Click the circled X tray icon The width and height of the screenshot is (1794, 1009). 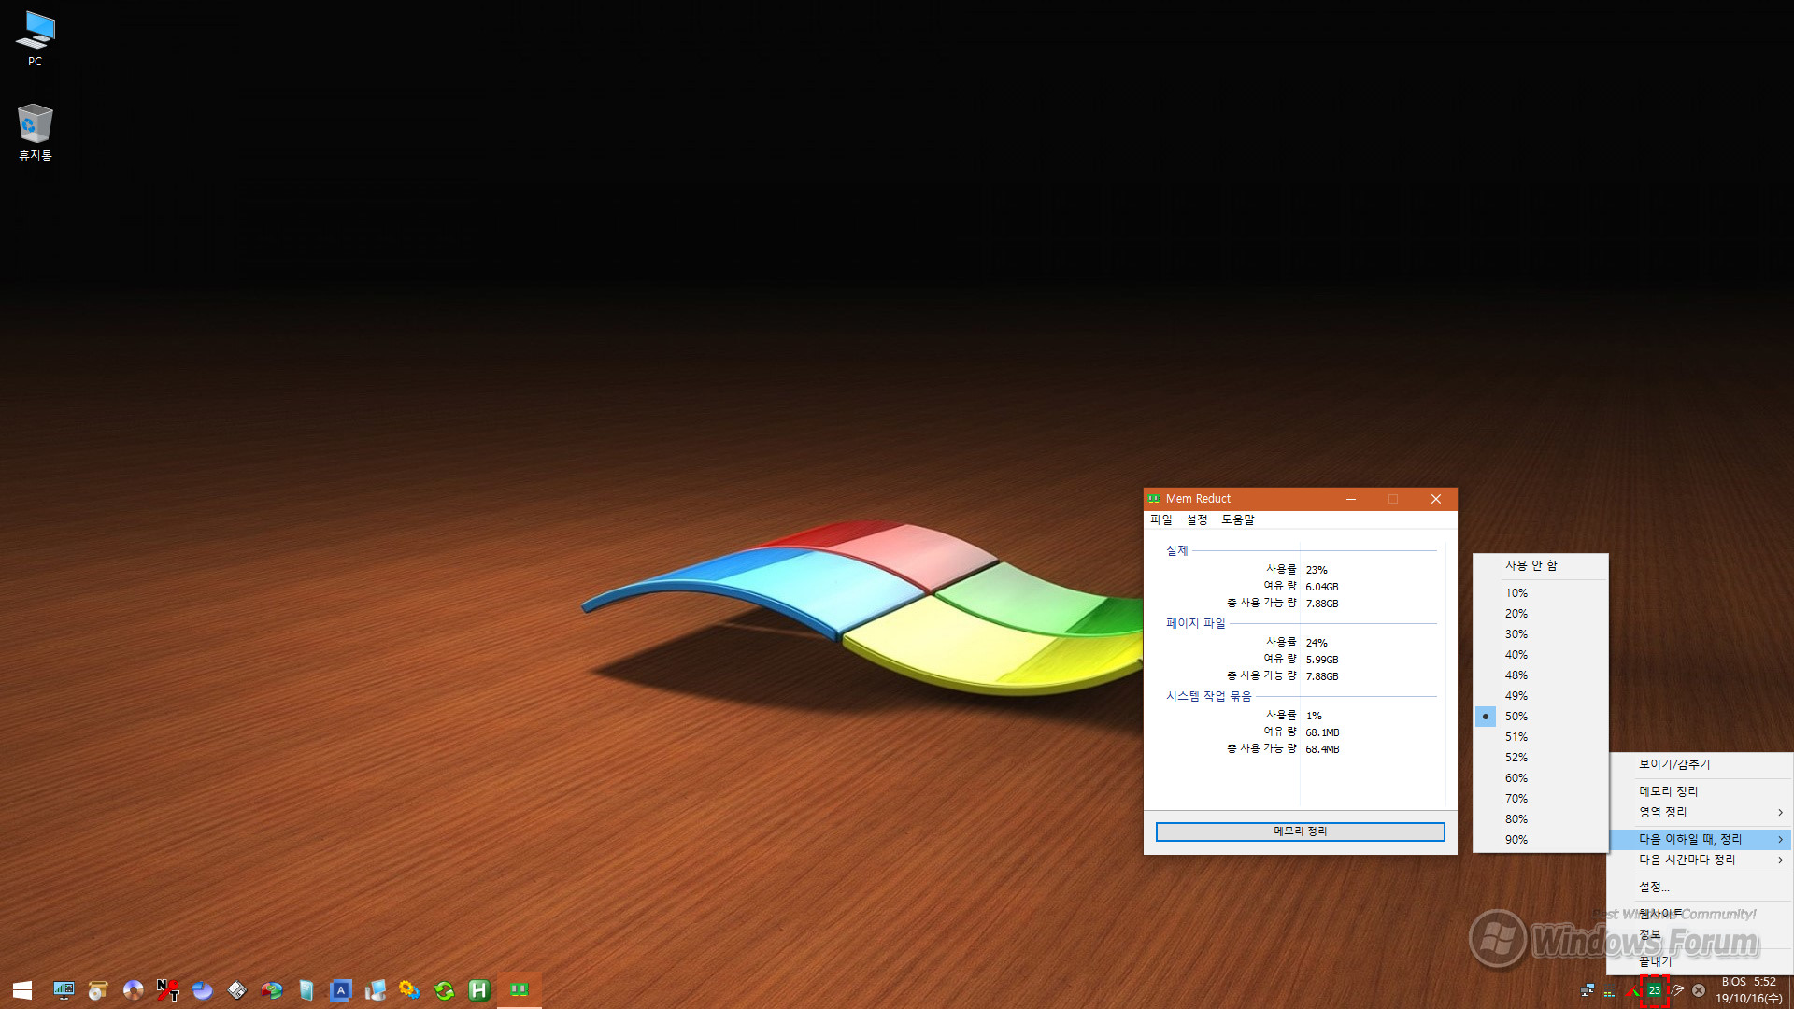[x=1699, y=990]
